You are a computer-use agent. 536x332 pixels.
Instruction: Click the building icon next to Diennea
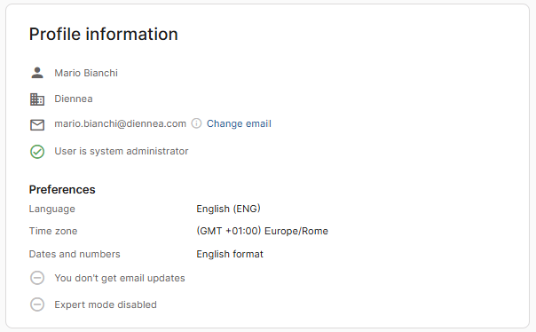click(37, 99)
